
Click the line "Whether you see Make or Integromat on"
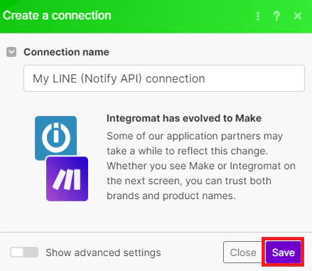(201, 166)
